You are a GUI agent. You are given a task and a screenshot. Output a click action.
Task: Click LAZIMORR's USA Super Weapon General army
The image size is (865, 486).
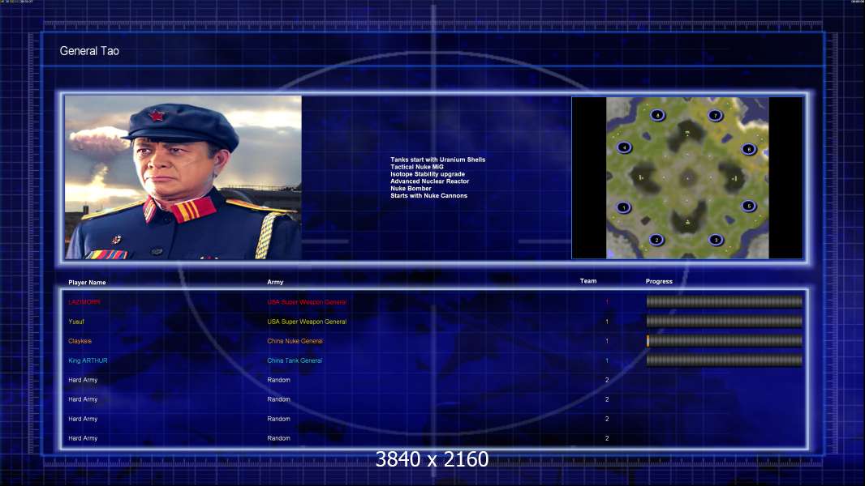click(x=307, y=302)
